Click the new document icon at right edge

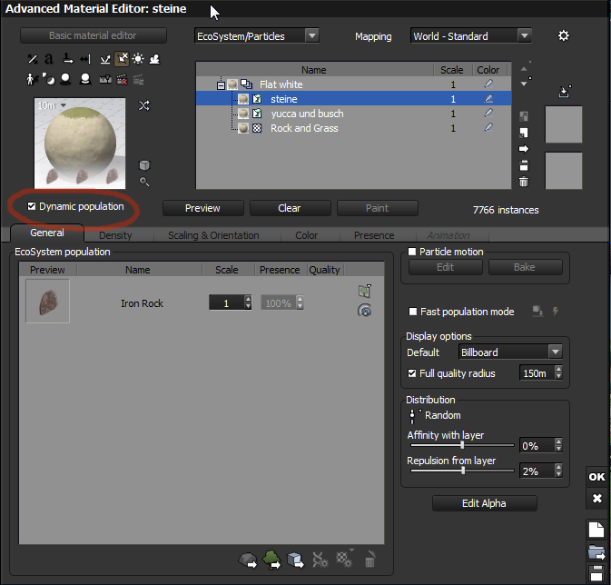pyautogui.click(x=596, y=530)
